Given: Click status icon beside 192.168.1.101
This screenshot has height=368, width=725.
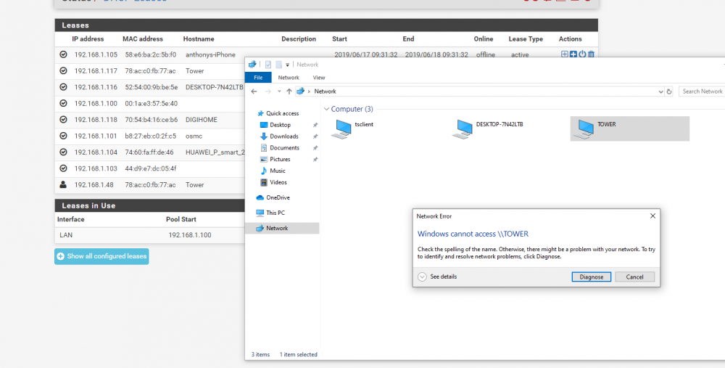Looking at the screenshot, I should [x=63, y=136].
